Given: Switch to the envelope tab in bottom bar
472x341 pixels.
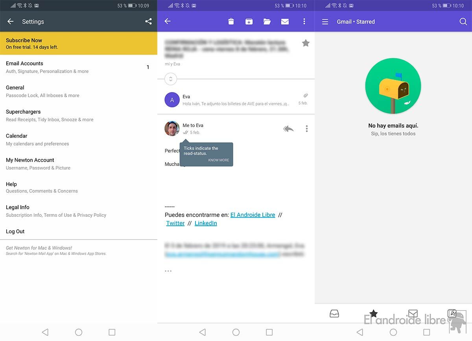Looking at the screenshot, I should (413, 313).
